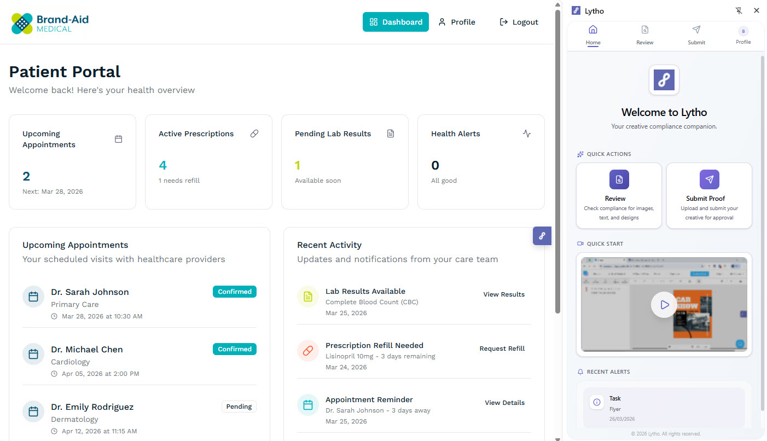
Task: Click the '1 needs refill' text
Action: click(x=179, y=181)
